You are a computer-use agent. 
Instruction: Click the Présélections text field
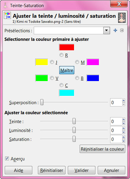69,30
